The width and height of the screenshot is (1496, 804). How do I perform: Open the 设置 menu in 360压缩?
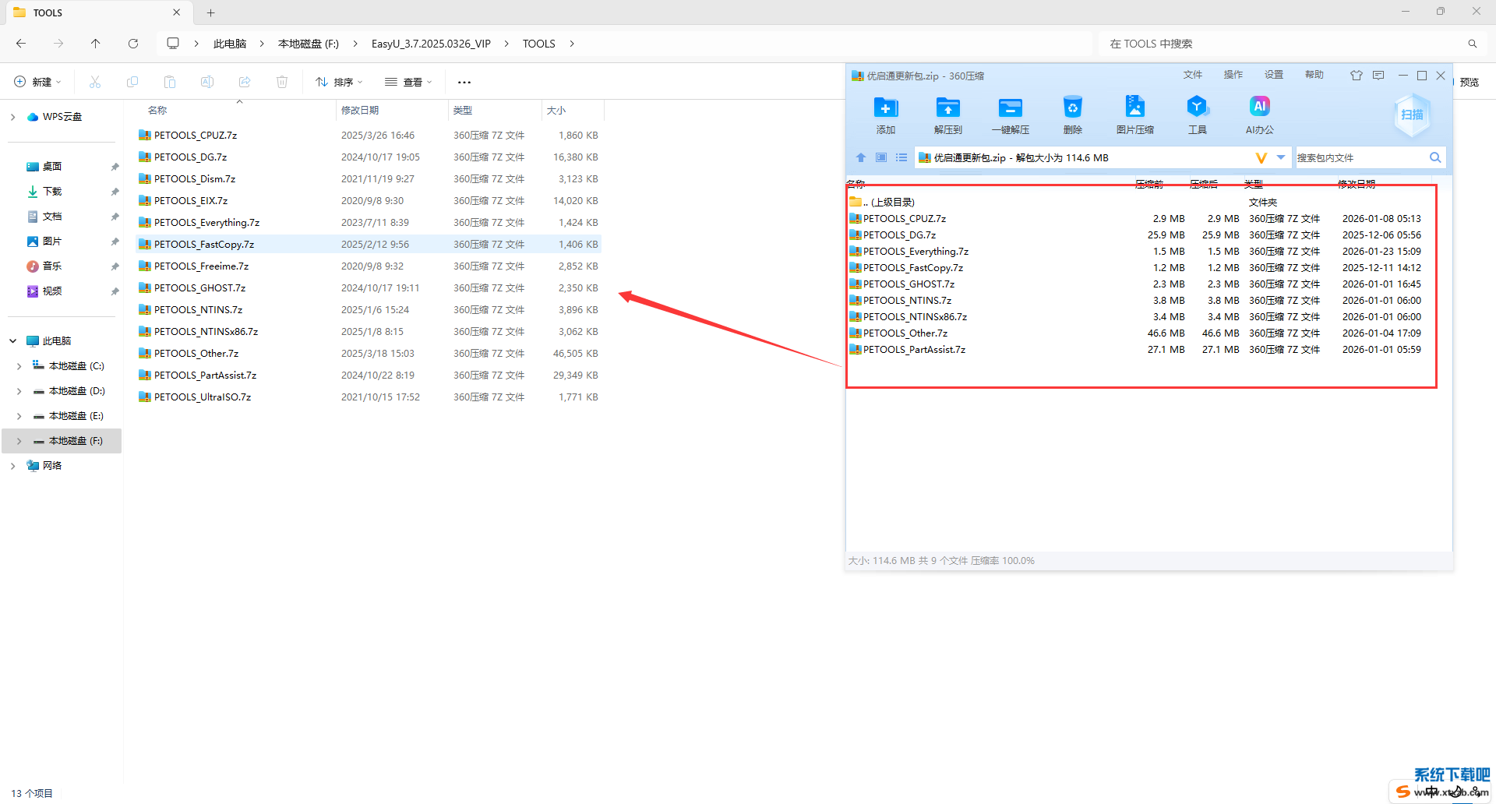click(1273, 75)
